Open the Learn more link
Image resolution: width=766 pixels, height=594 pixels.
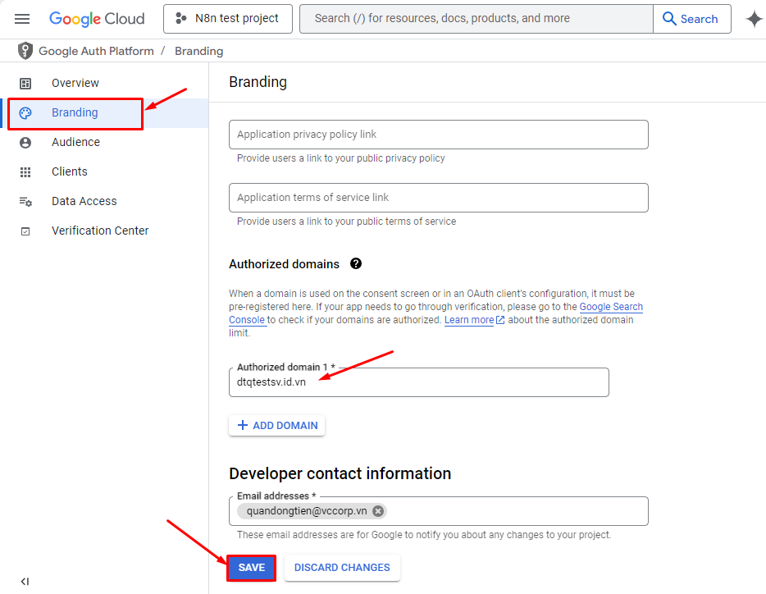pos(474,320)
